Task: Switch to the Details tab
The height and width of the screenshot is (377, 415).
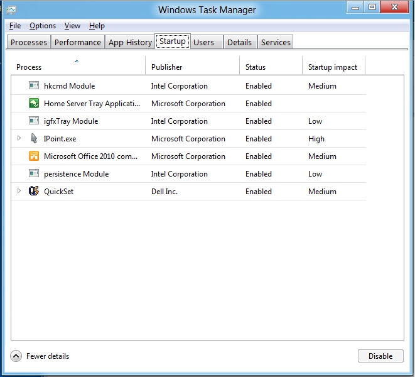Action: pos(240,42)
